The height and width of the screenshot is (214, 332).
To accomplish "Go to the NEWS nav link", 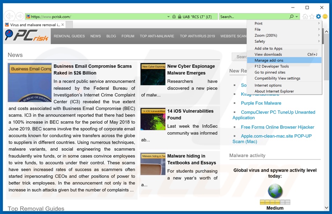I will tap(95, 36).
